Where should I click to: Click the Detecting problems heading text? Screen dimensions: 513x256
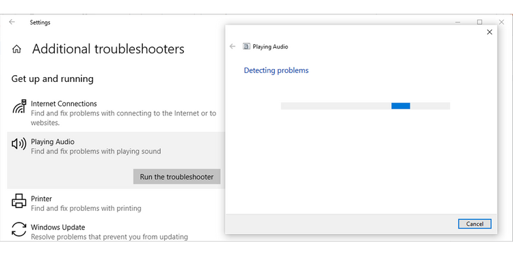pos(276,70)
